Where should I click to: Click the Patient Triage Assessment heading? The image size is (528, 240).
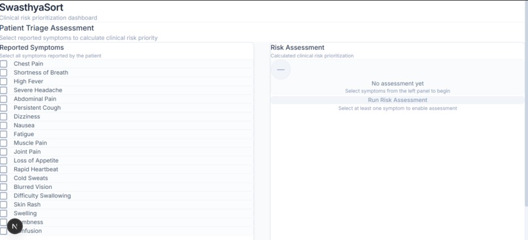click(47, 28)
